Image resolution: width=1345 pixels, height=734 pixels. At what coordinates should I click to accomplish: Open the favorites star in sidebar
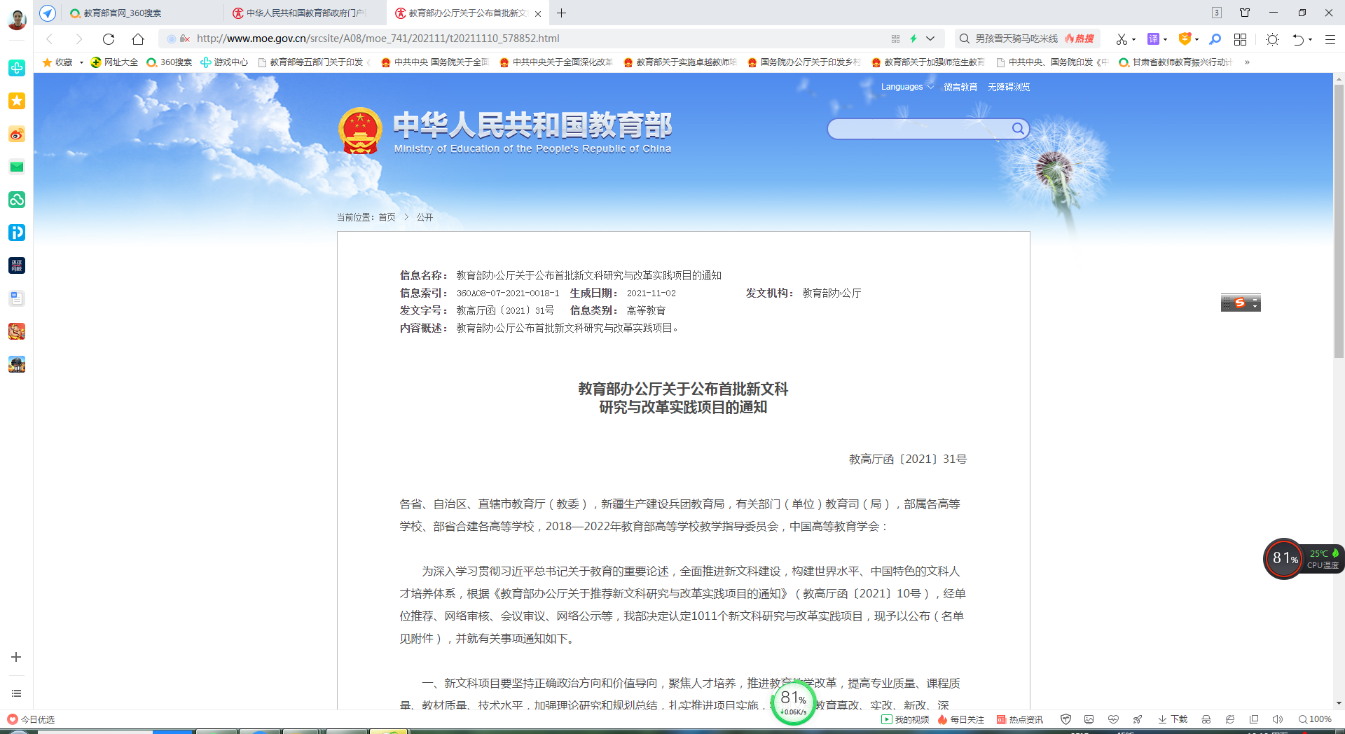pos(17,101)
